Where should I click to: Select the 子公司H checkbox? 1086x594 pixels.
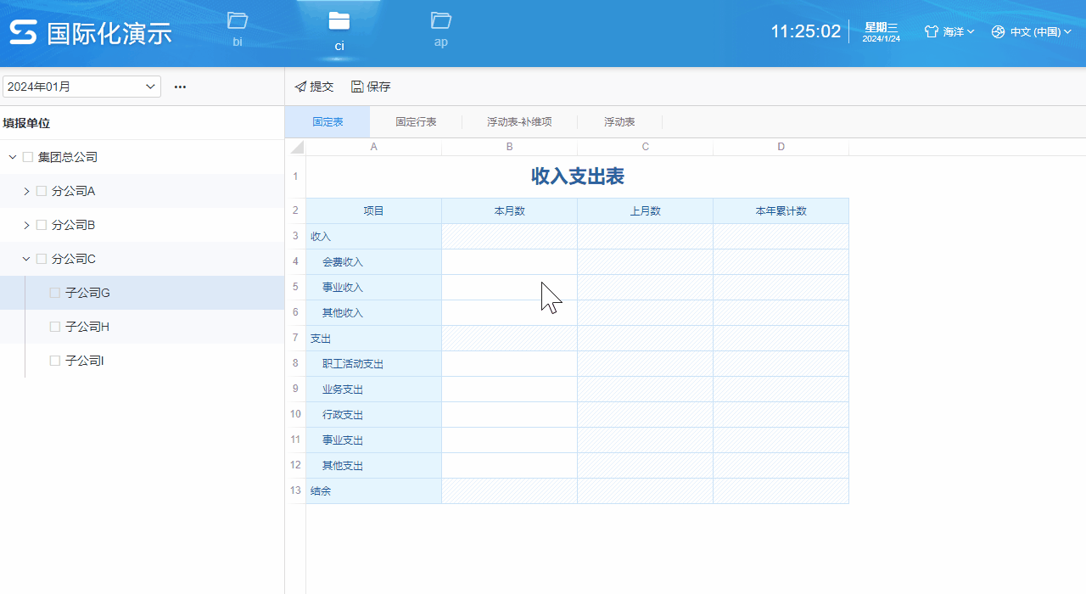coord(55,327)
